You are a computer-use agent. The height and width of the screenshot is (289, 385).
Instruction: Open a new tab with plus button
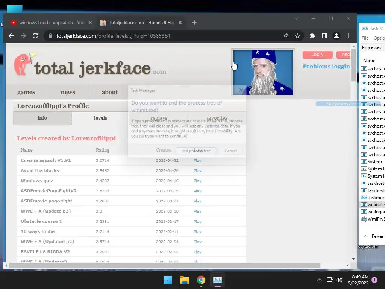(194, 23)
